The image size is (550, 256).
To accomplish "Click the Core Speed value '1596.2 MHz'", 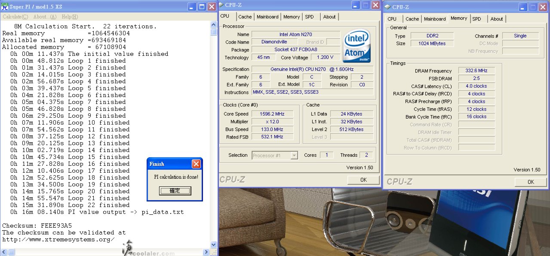I will (273, 114).
